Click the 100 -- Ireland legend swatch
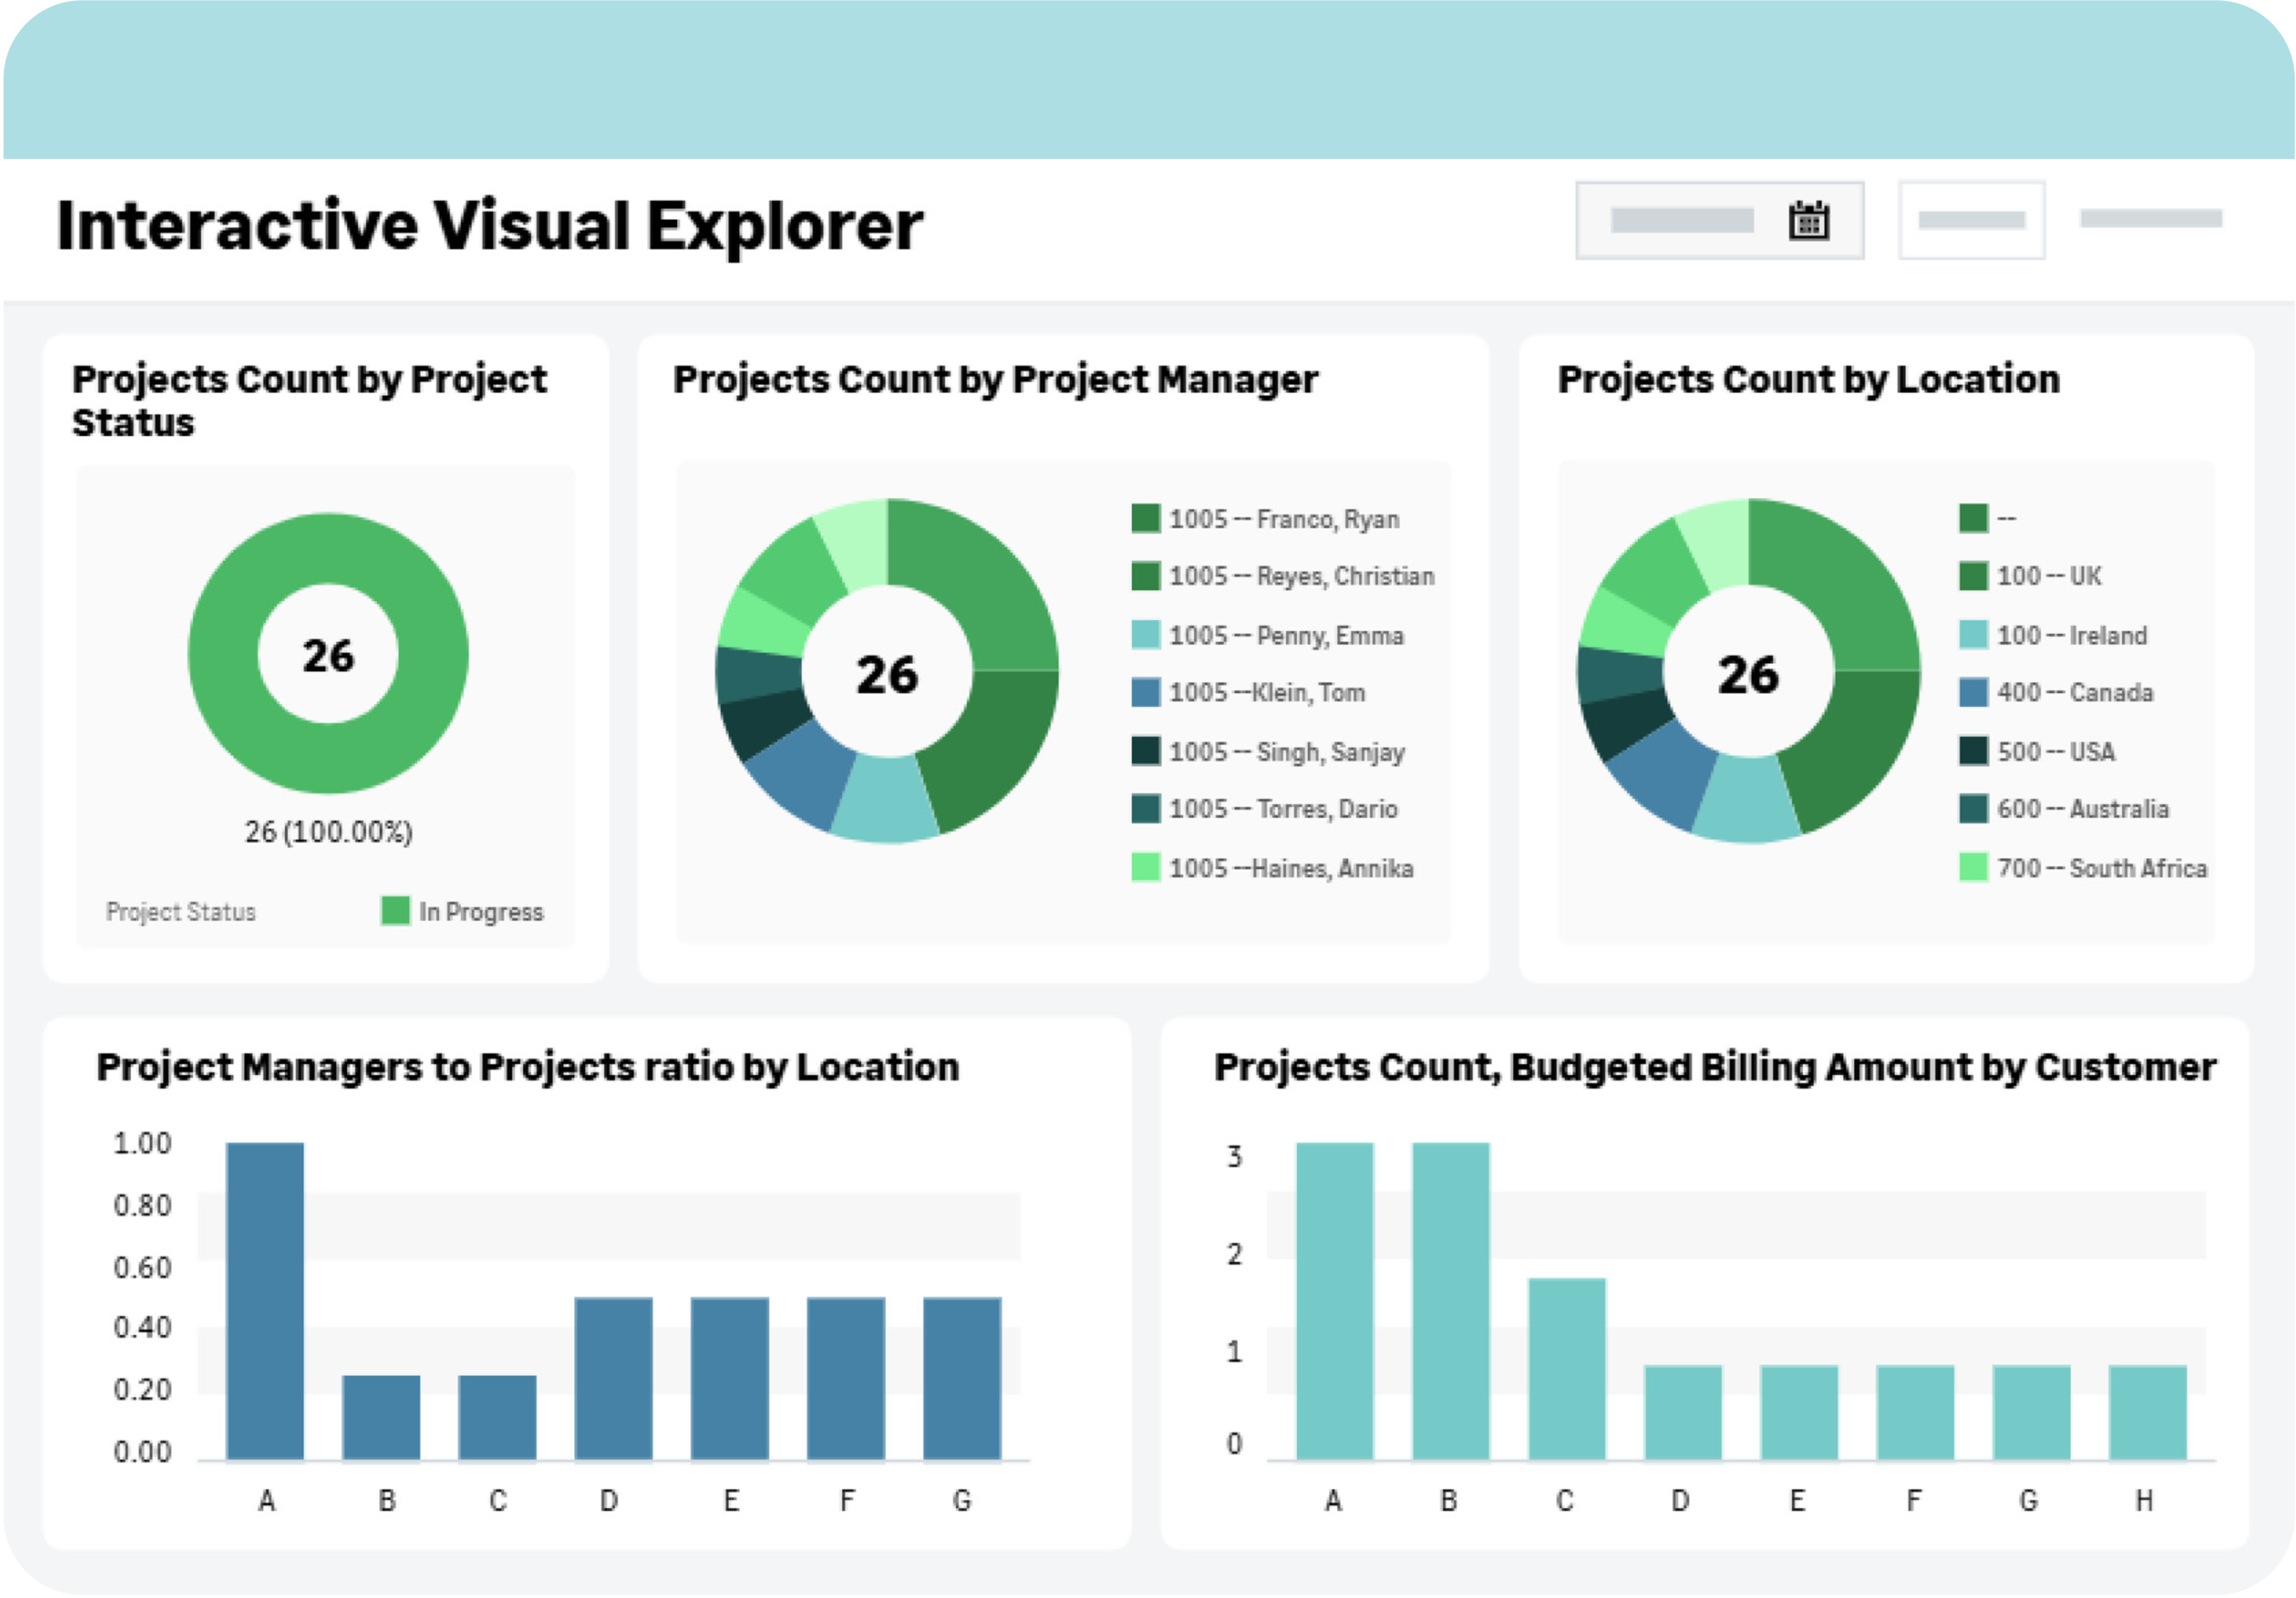This screenshot has height=1598, width=2296. pos(1973,634)
